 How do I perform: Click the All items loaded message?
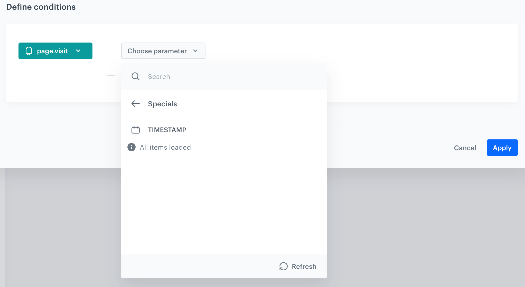(165, 147)
